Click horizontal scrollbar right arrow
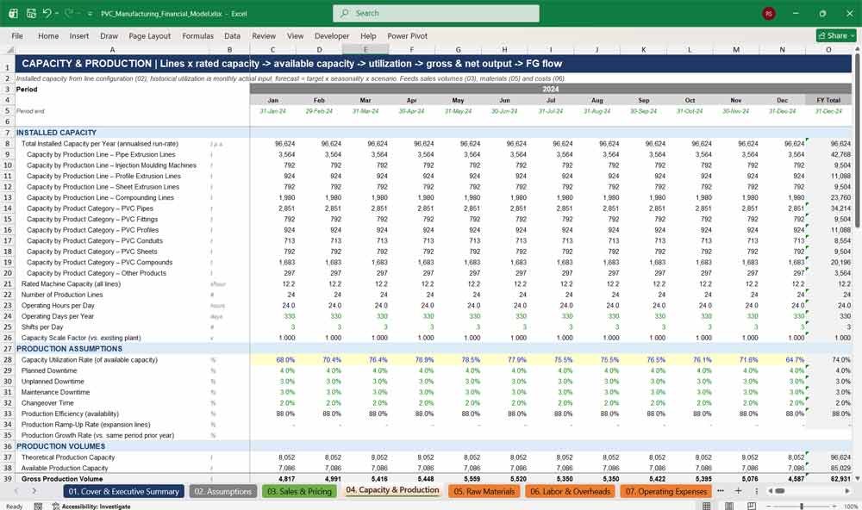 tap(847, 491)
